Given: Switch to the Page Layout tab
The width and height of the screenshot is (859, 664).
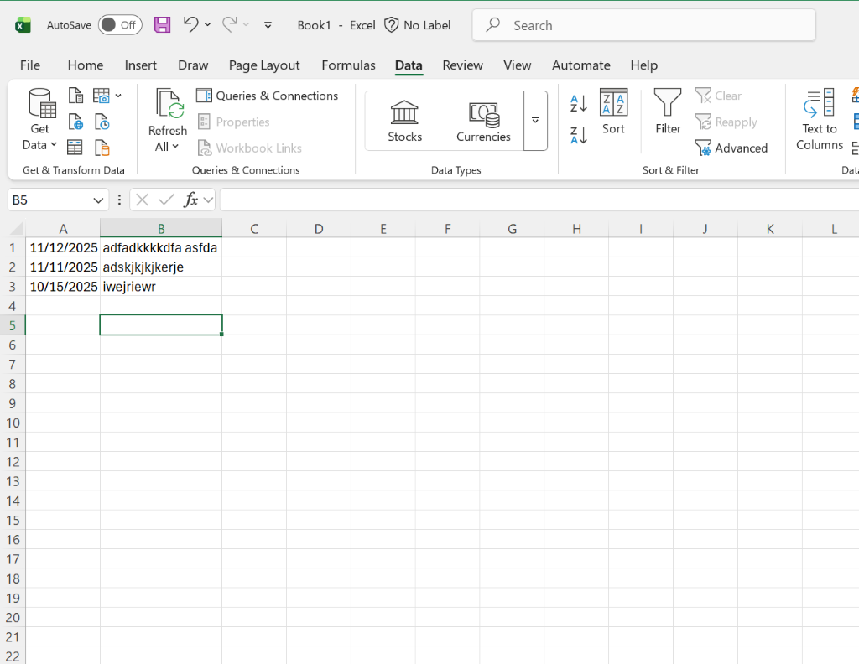Looking at the screenshot, I should coord(264,65).
